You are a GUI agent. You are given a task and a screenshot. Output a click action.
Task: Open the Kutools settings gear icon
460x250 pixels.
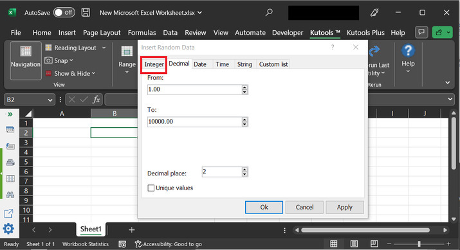(x=8, y=229)
